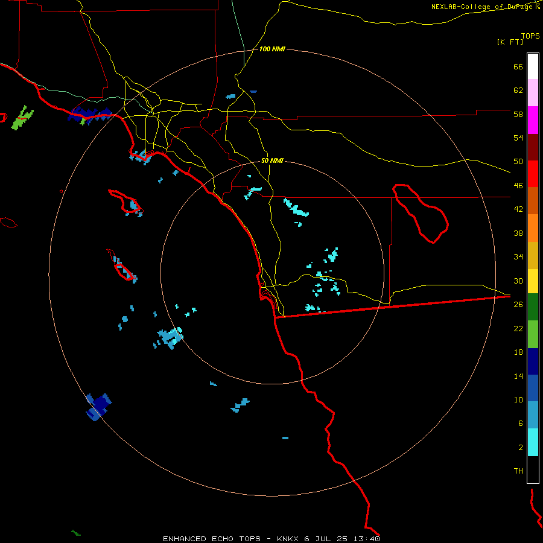This screenshot has height=543, width=543.
Task: Select the "46" legend value
Action: [x=518, y=186]
